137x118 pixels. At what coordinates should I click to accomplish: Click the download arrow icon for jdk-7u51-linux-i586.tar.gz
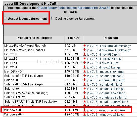pos(84,59)
